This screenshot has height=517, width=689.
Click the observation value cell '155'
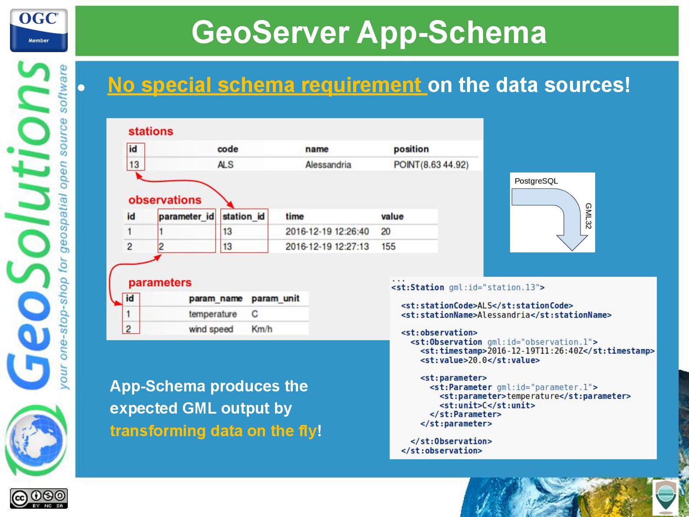[x=388, y=246]
